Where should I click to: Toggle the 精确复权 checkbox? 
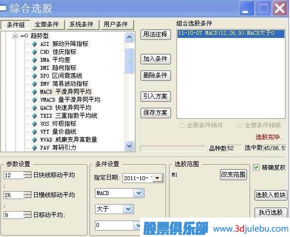click(256, 168)
